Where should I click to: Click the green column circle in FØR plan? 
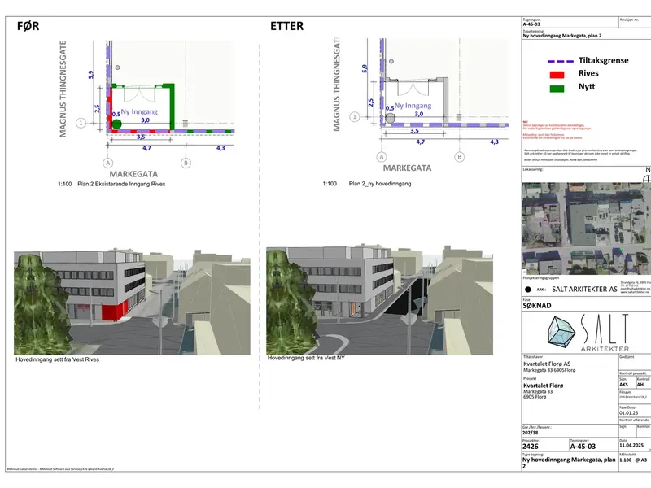pos(116,124)
